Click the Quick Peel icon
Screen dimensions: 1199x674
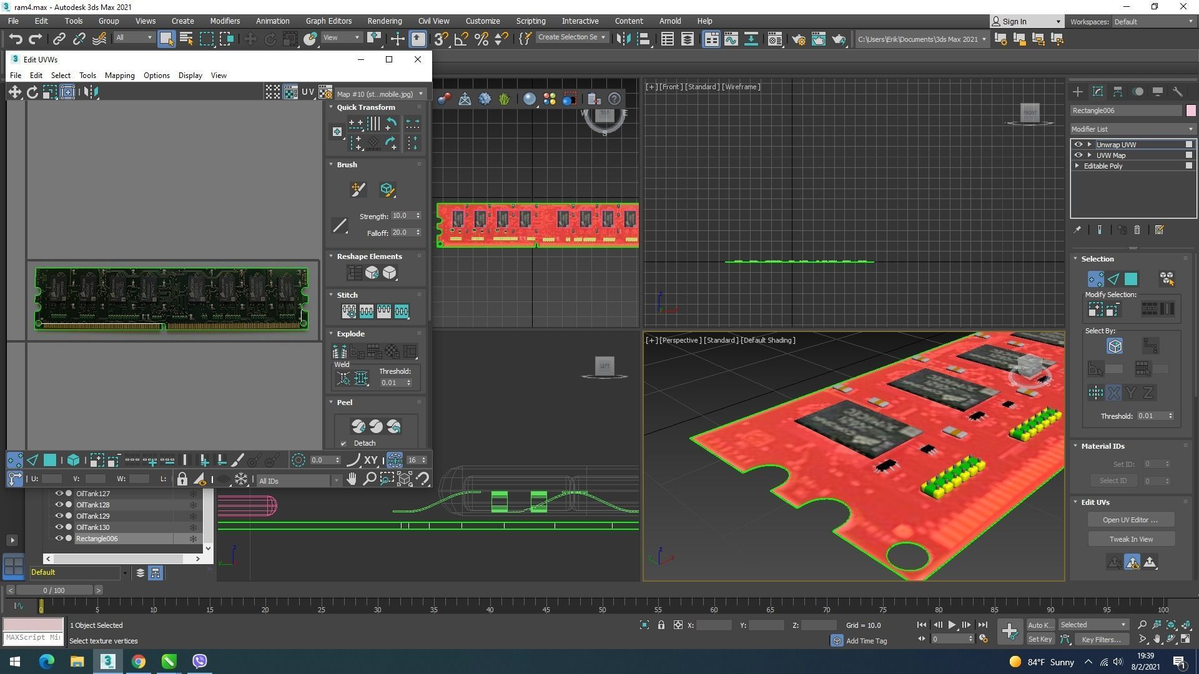[358, 426]
